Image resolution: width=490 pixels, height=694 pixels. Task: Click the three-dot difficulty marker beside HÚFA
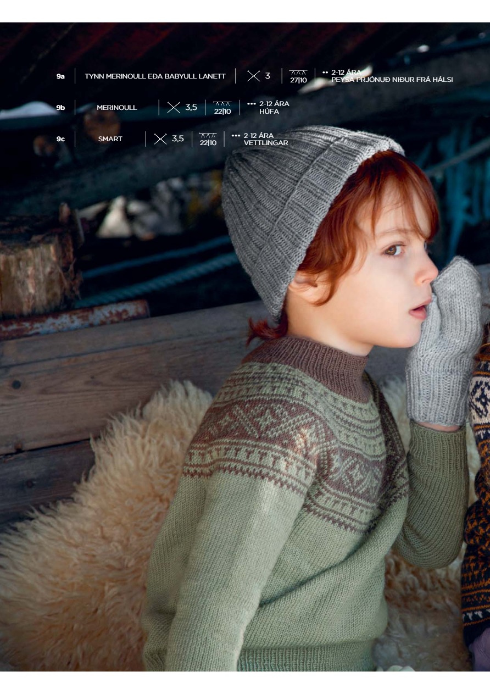pos(252,104)
